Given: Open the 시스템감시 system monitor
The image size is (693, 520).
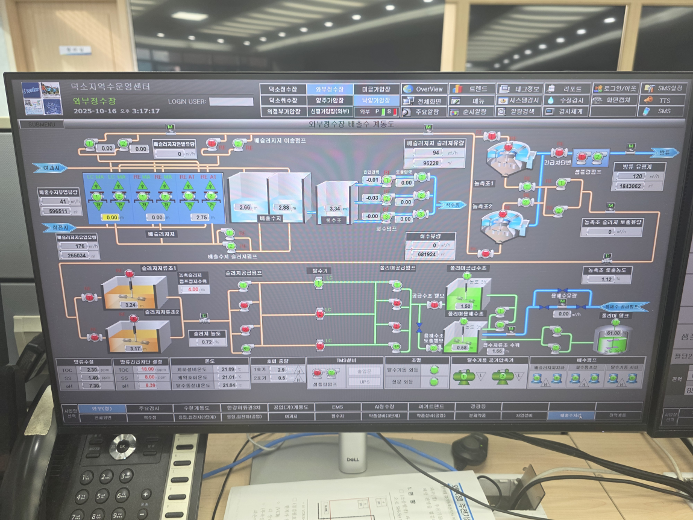Looking at the screenshot, I should (519, 101).
